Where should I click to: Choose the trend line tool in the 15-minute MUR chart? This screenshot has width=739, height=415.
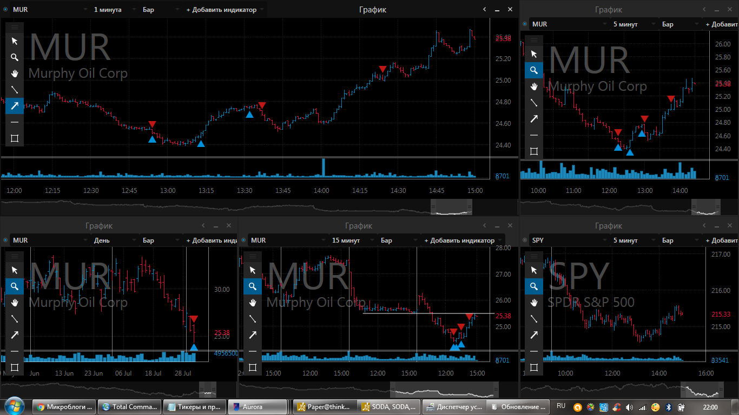tap(253, 319)
